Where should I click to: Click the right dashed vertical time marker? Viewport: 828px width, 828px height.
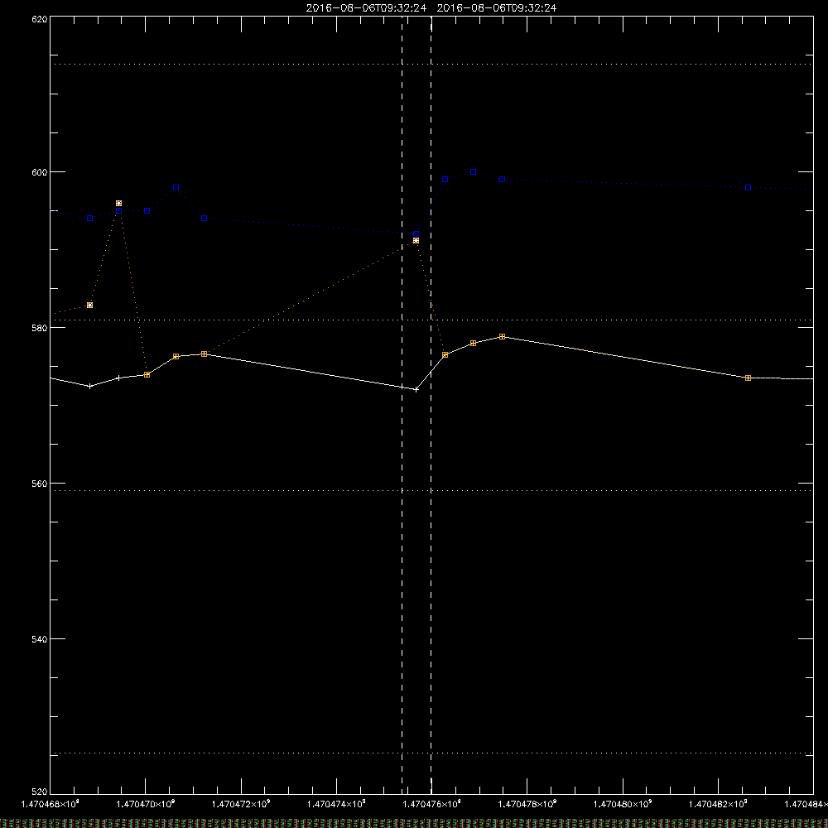(x=431, y=405)
